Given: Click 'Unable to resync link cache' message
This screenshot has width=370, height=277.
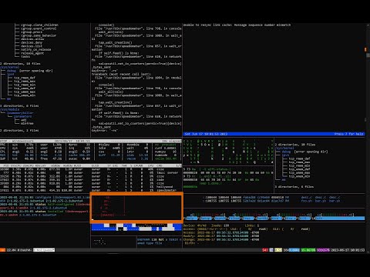Looking at the screenshot, I should [x=237, y=25].
